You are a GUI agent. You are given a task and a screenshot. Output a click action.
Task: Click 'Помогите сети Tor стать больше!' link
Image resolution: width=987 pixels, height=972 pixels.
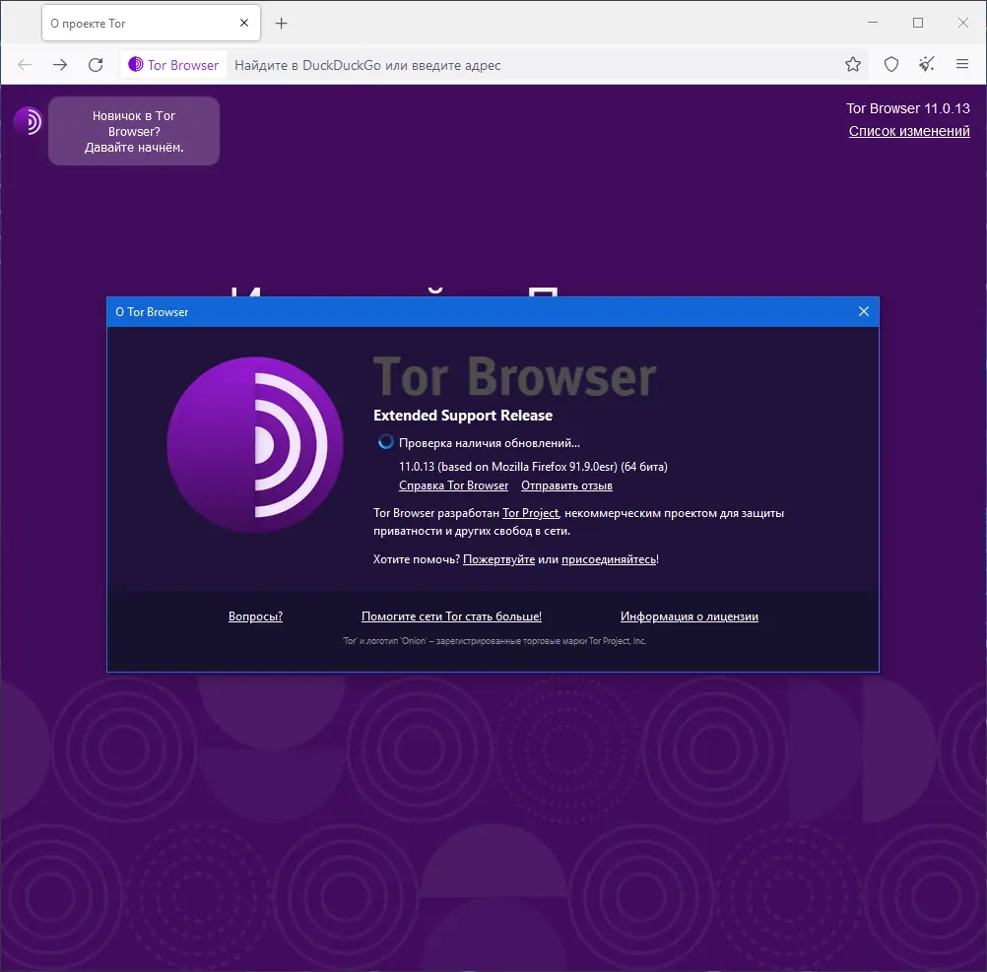451,616
